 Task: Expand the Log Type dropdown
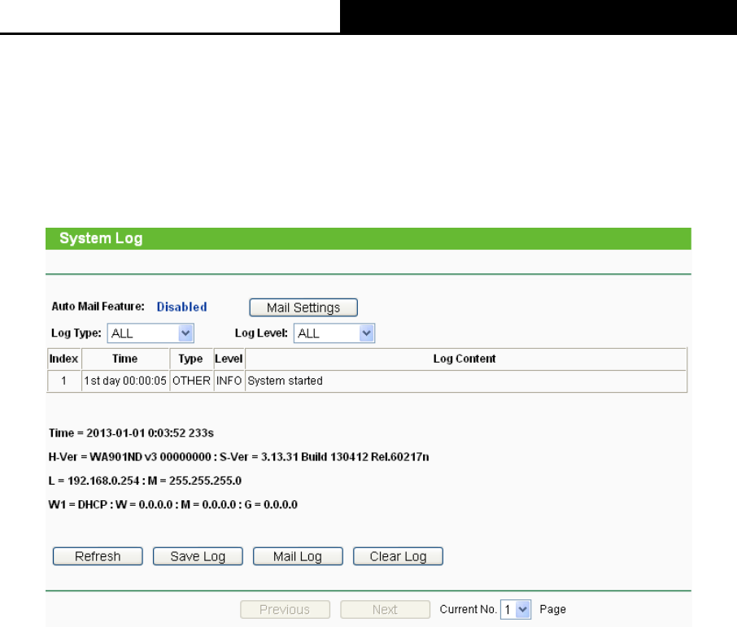(x=150, y=333)
